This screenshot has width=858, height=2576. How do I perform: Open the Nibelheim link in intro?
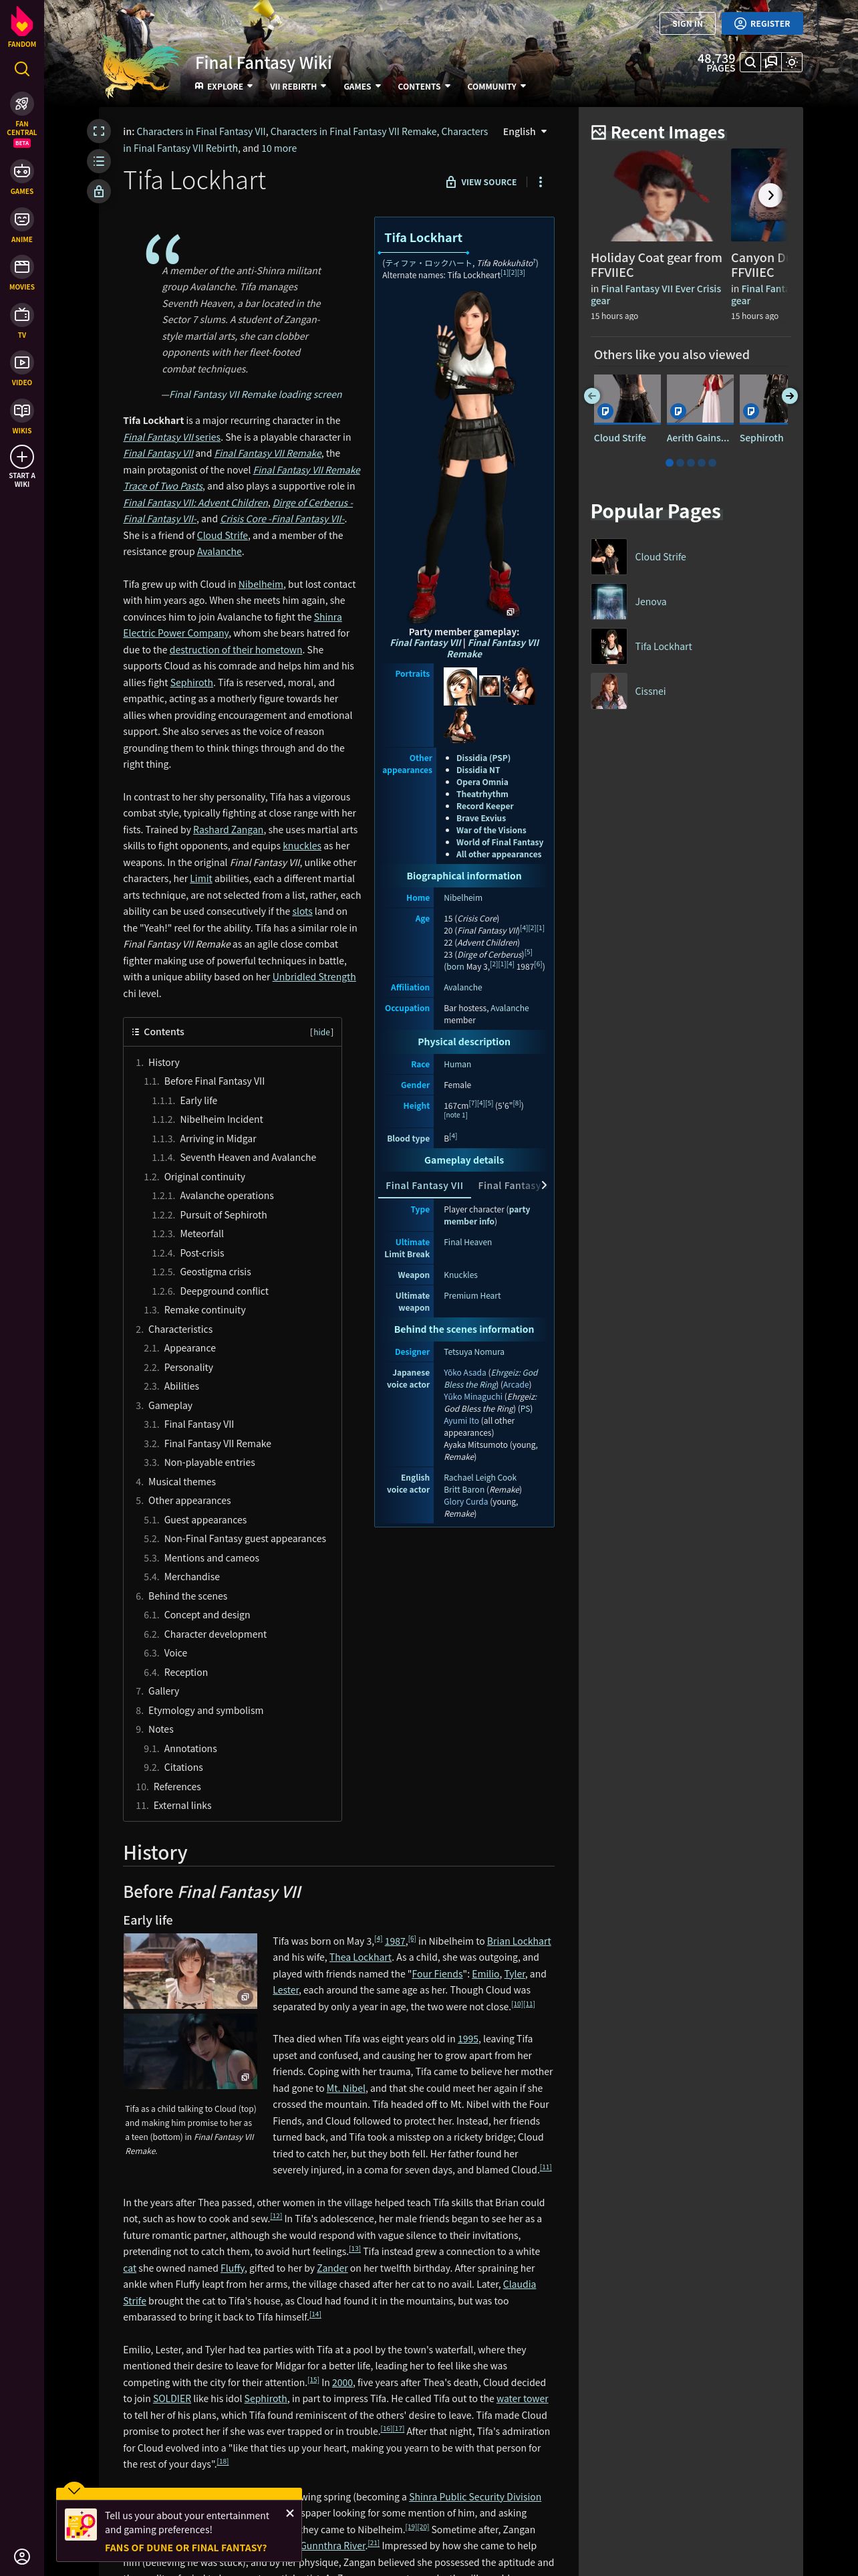[261, 584]
